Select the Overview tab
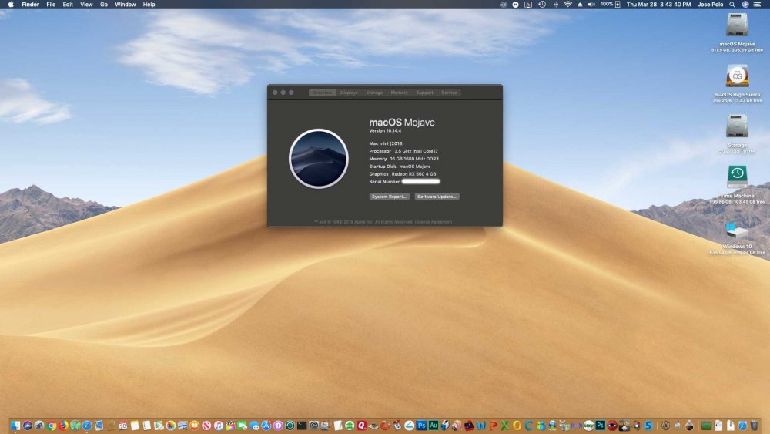 323,93
